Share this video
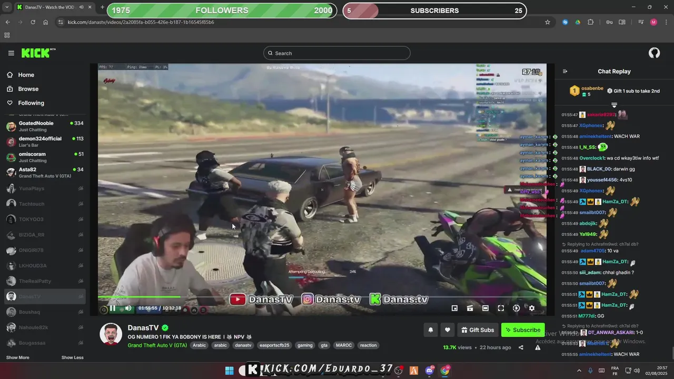 (x=521, y=347)
